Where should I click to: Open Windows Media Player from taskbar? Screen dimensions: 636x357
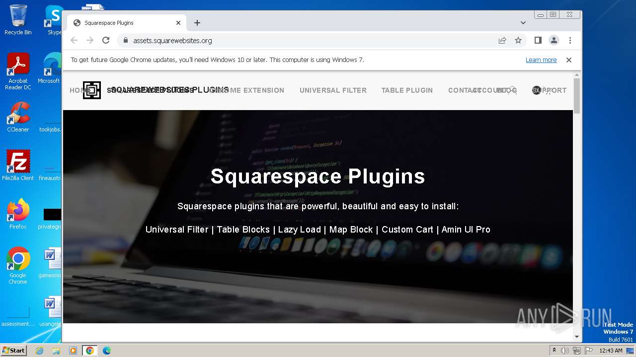tap(73, 351)
